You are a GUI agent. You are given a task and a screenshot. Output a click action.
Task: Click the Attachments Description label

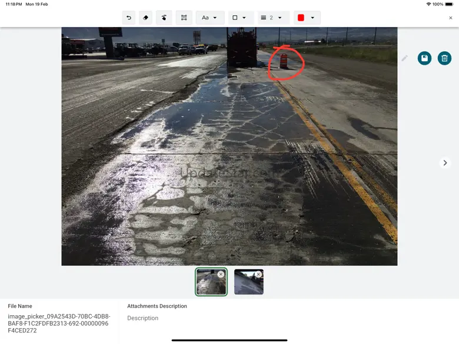tap(157, 306)
